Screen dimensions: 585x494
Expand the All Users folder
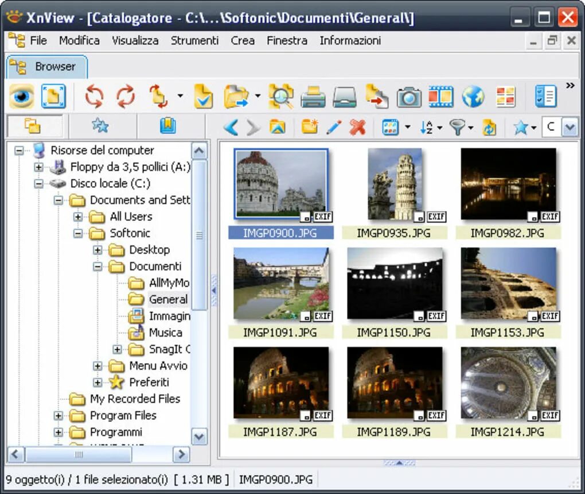[78, 217]
